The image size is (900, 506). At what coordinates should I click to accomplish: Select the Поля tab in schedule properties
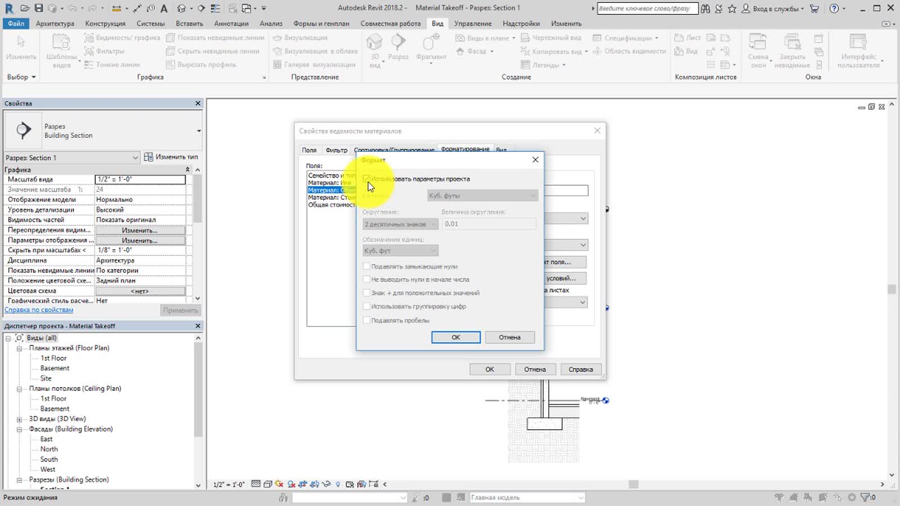click(309, 150)
